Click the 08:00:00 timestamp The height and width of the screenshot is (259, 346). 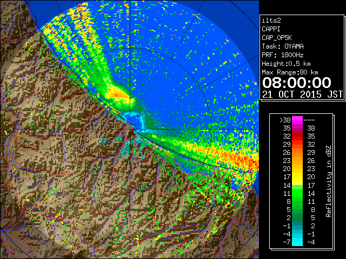click(297, 83)
